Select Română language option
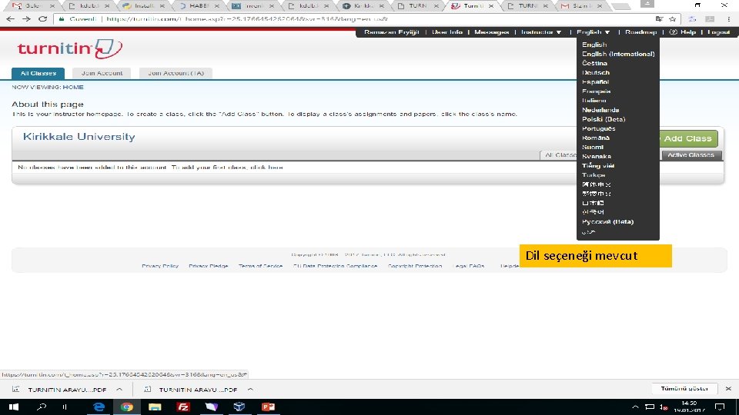 click(x=596, y=138)
